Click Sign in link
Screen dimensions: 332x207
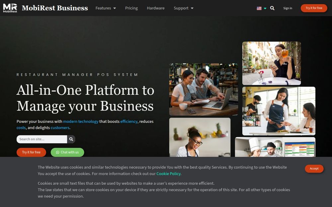click(x=288, y=8)
